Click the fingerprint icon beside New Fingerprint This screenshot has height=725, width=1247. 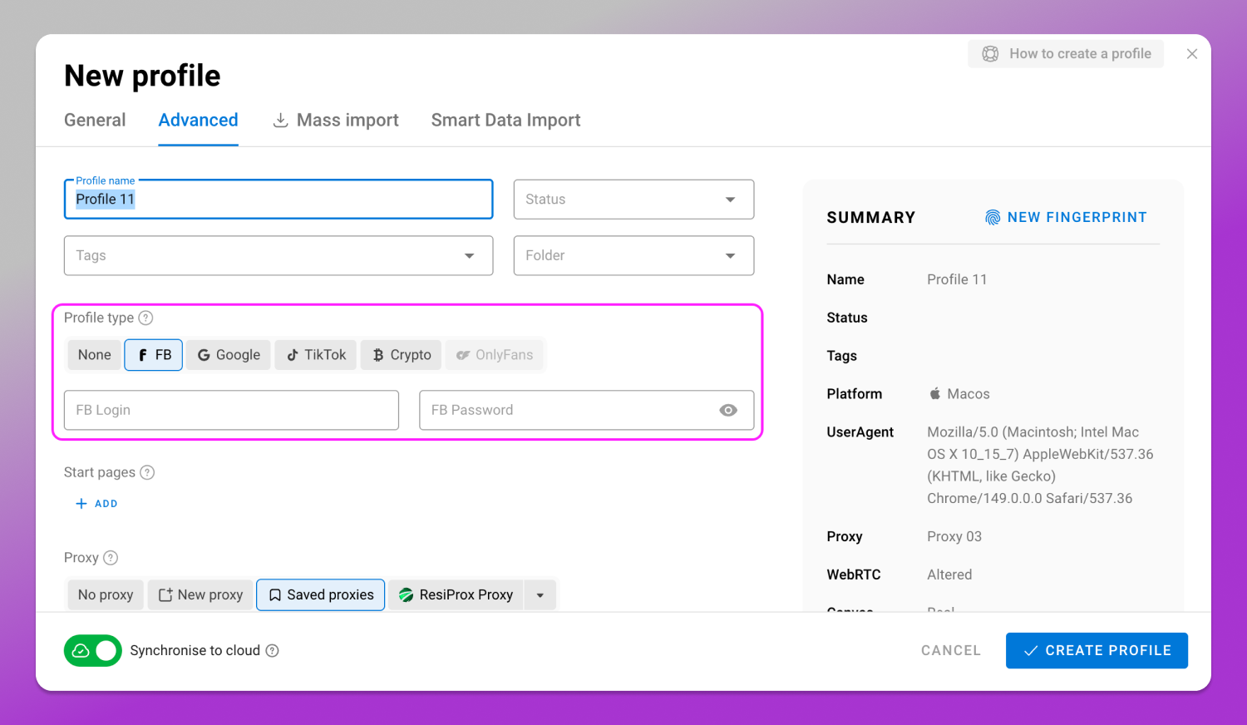point(993,218)
